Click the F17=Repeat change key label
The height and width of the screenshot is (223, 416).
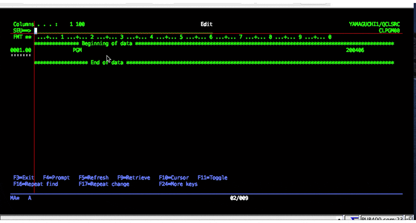click(x=104, y=184)
